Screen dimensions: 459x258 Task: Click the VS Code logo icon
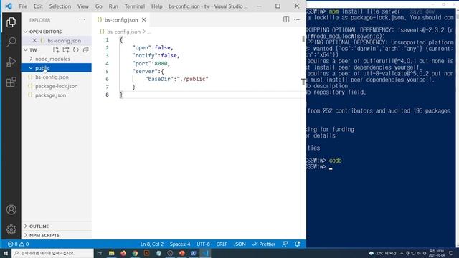coord(9,6)
